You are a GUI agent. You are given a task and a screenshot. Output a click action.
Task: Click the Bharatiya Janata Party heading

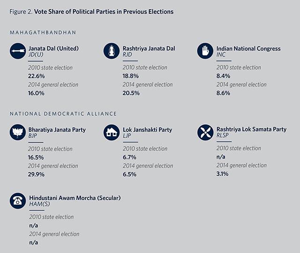(57, 130)
